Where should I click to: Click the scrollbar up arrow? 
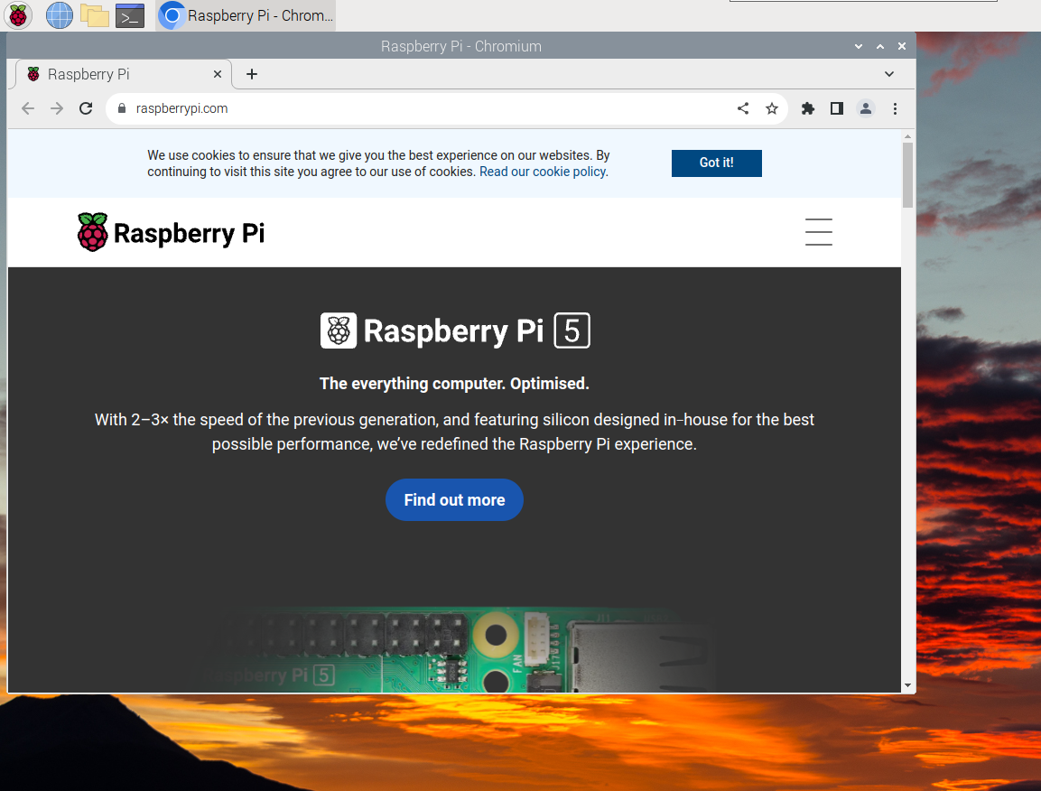tap(907, 136)
